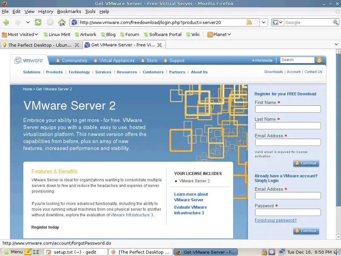Expand the address bar URL history dropdown
341x256 pixels.
coord(264,23)
